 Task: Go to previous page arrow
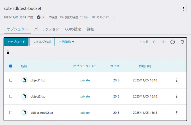click(154, 42)
